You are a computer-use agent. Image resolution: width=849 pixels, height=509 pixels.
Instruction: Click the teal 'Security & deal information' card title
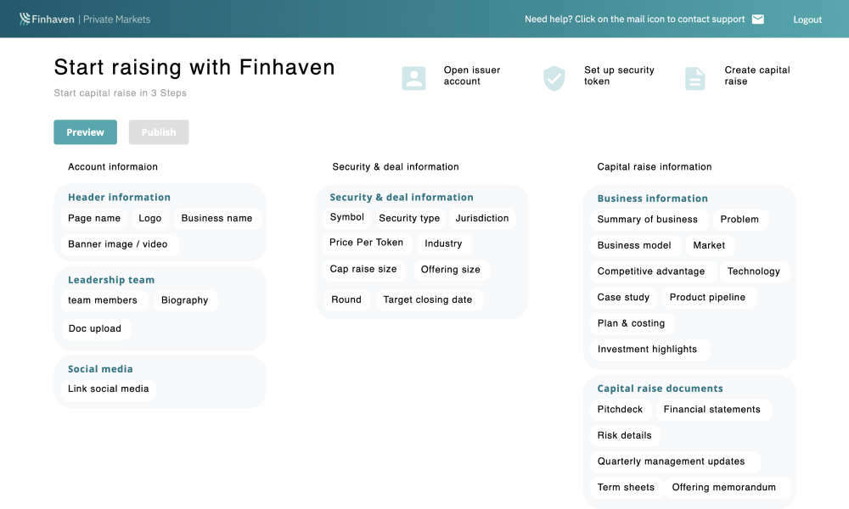coord(402,198)
